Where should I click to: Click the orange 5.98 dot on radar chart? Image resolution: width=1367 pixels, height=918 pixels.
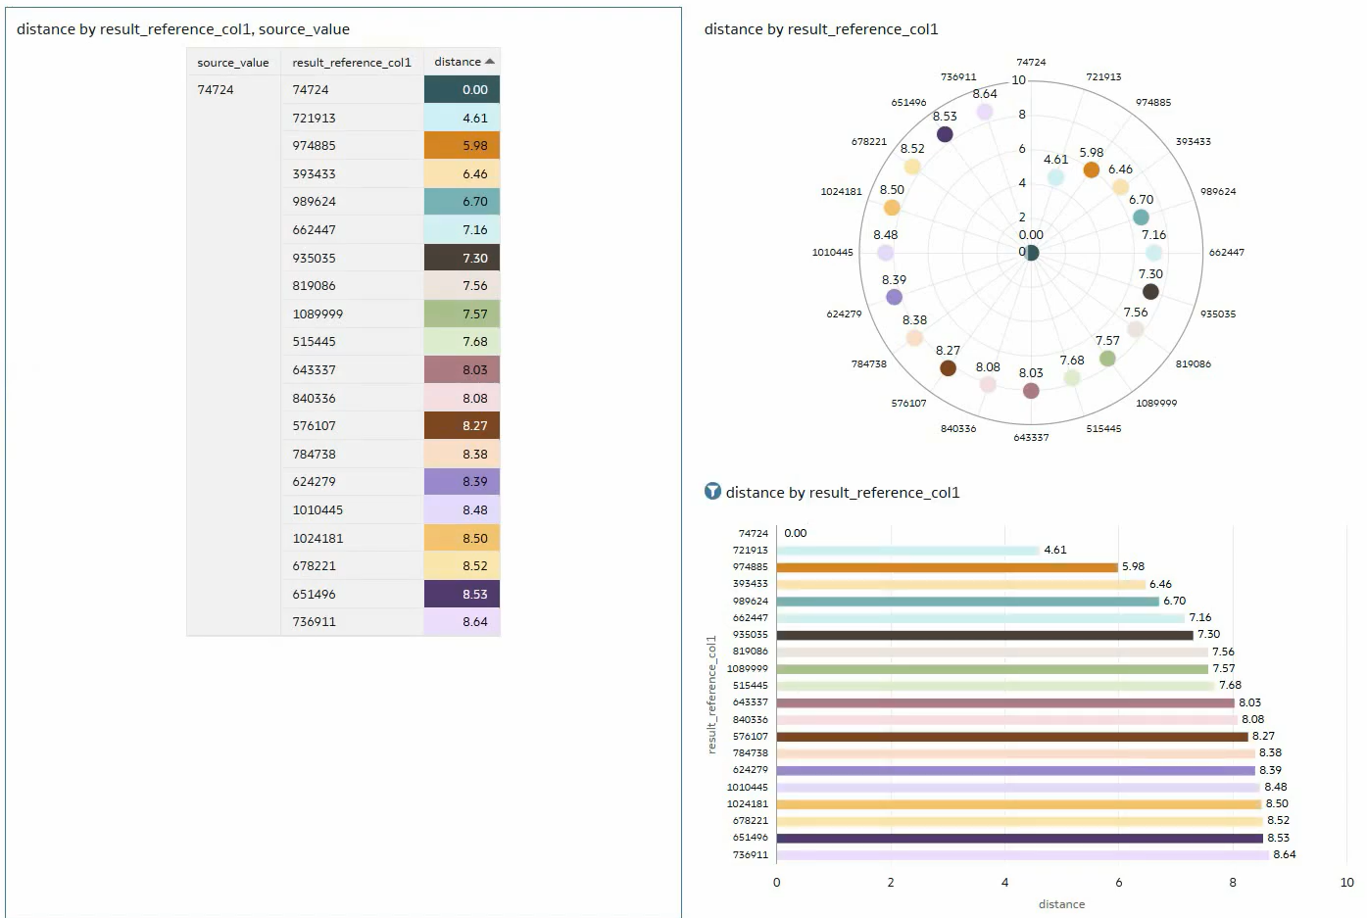(x=1091, y=170)
